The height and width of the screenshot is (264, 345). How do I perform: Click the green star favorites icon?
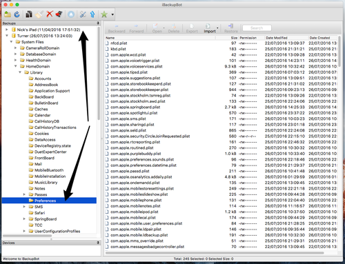pyautogui.click(x=104, y=14)
